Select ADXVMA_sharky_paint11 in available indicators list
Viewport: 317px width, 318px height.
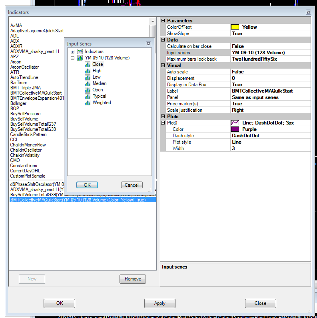pyautogui.click(x=35, y=51)
